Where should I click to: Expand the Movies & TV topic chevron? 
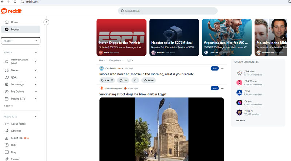36,99
